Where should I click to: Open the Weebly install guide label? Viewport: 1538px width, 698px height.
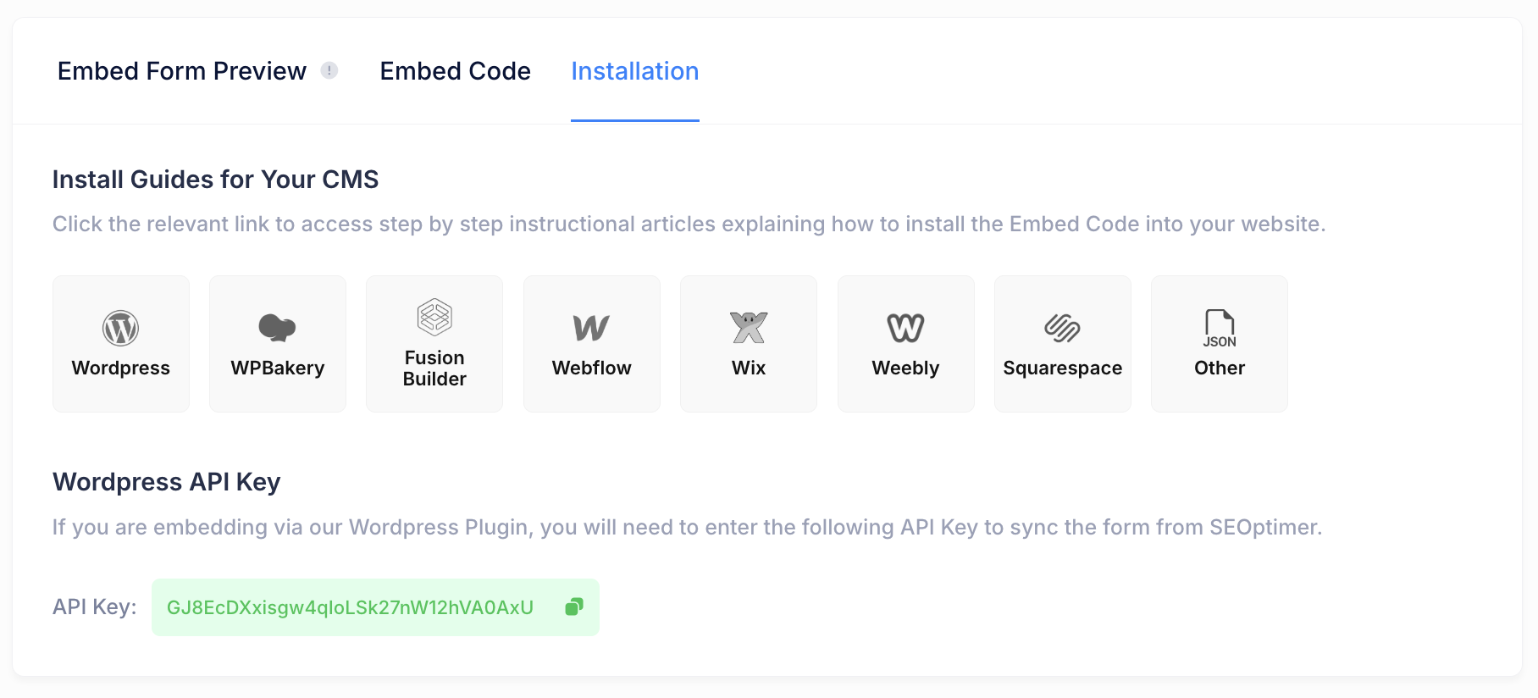(x=905, y=368)
